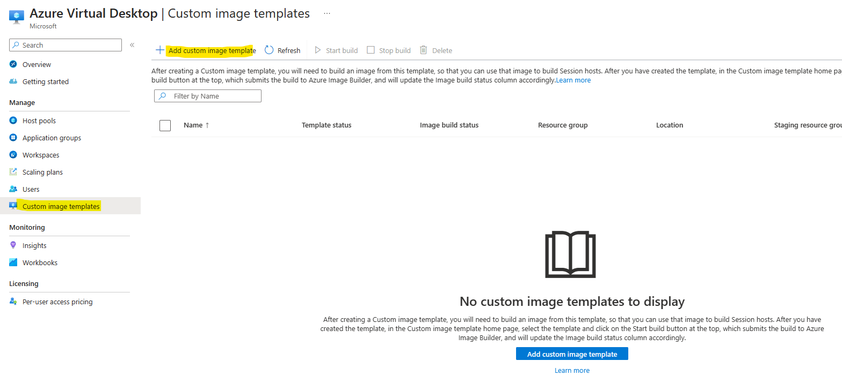Click the sort arrow next to Name

click(x=207, y=125)
